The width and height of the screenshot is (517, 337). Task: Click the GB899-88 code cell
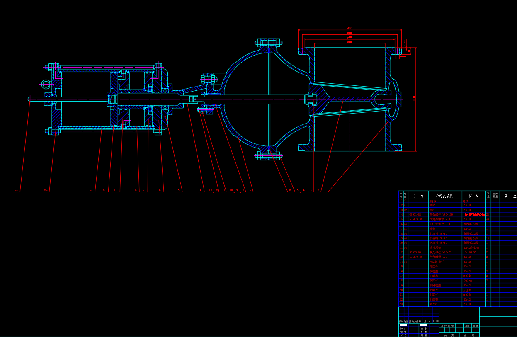point(415,252)
